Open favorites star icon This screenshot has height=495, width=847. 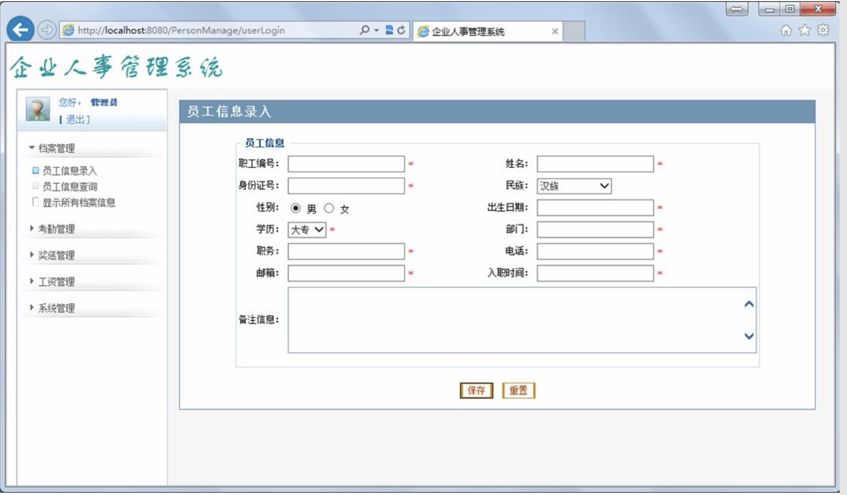click(804, 31)
